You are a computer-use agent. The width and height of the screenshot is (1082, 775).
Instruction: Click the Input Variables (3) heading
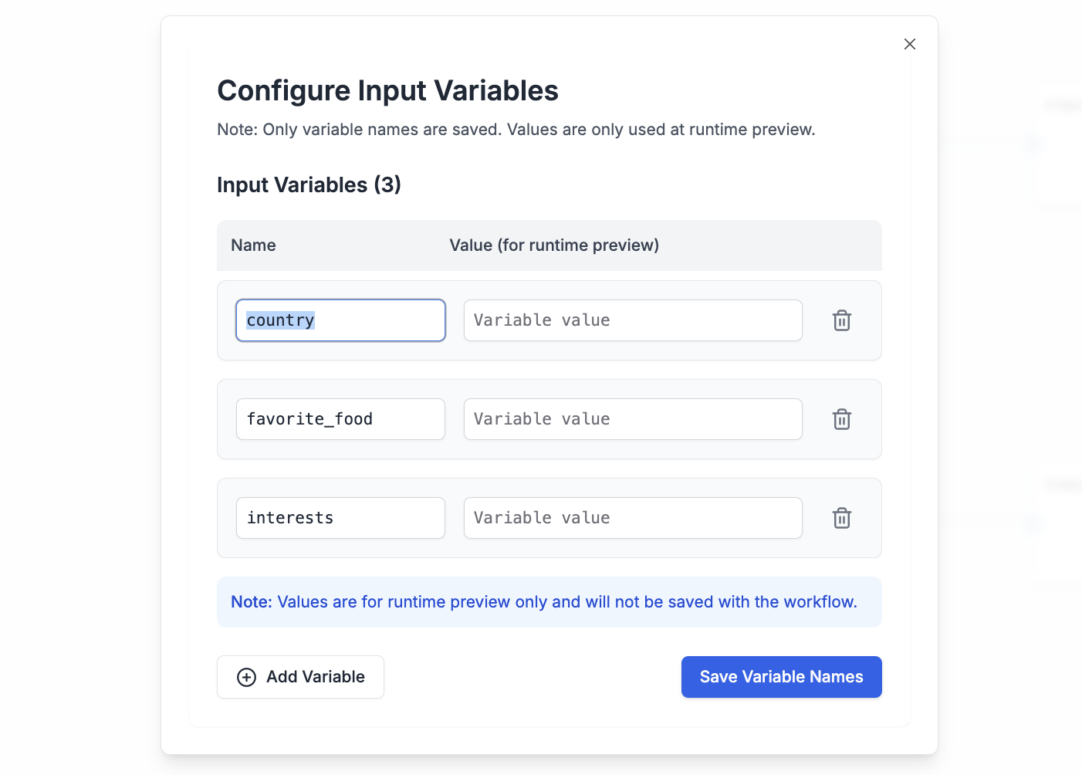309,185
